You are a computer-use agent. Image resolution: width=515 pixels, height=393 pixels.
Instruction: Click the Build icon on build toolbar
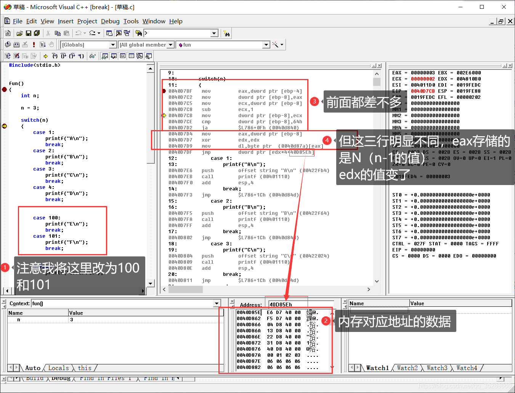[x=16, y=45]
